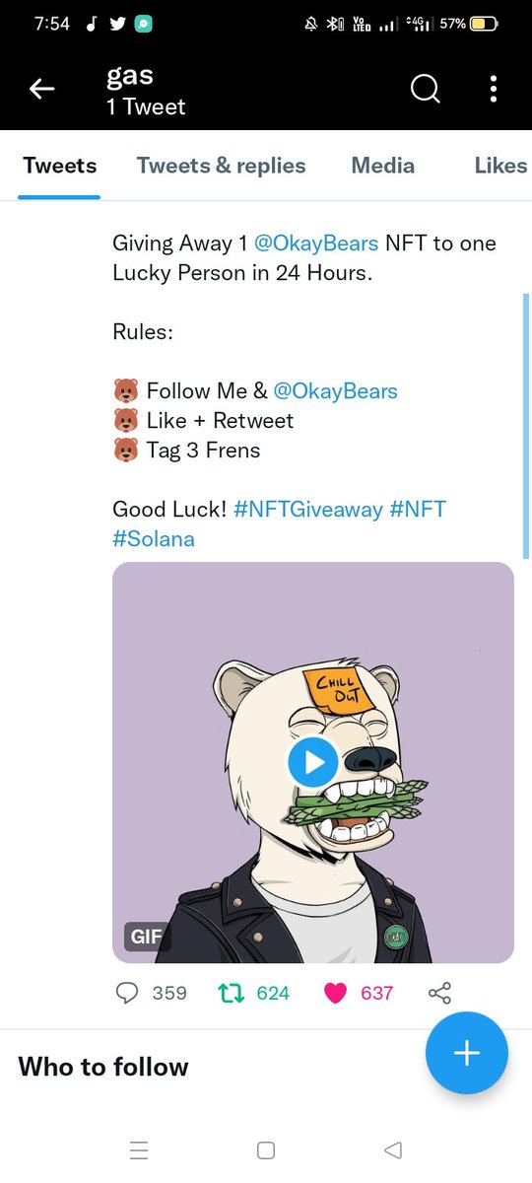
Task: Open the three-dot overflow menu
Action: click(x=494, y=90)
